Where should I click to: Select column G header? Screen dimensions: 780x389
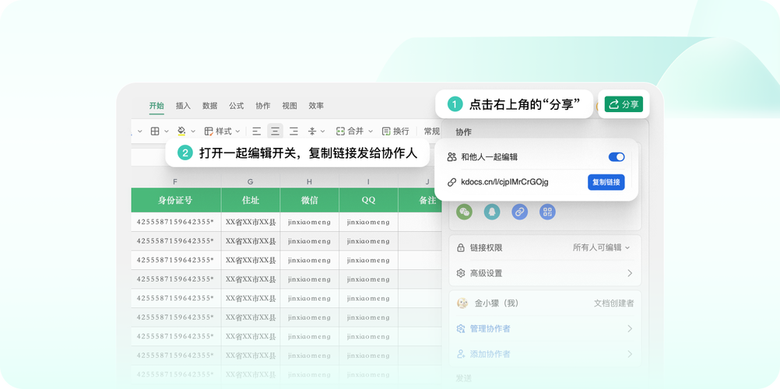[250, 181]
